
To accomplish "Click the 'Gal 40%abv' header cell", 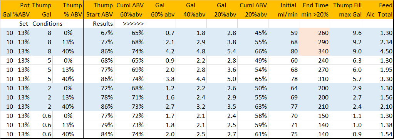I will (x=191, y=10).
